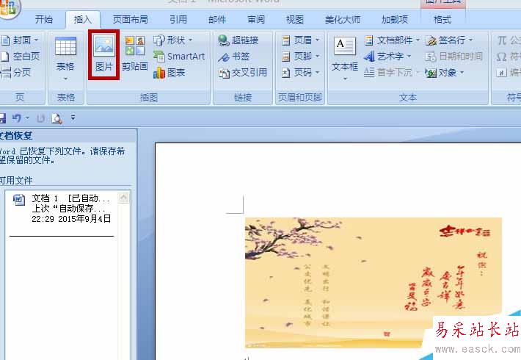Customize the quick access toolbar dropdown

click(x=73, y=118)
